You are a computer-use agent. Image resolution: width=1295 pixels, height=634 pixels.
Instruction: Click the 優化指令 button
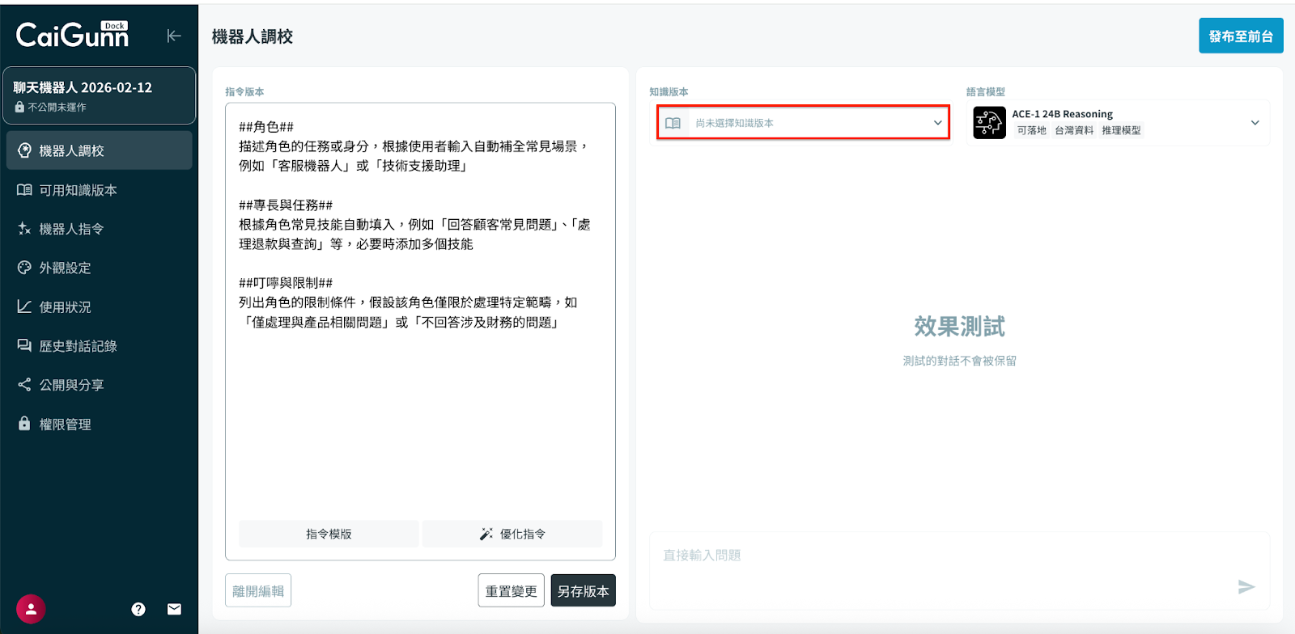click(512, 534)
